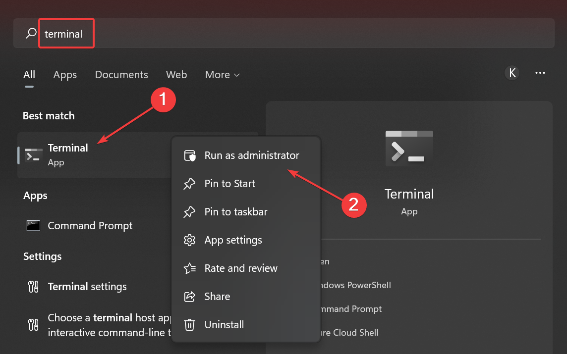
Task: Click the terminal search input field
Action: point(66,33)
